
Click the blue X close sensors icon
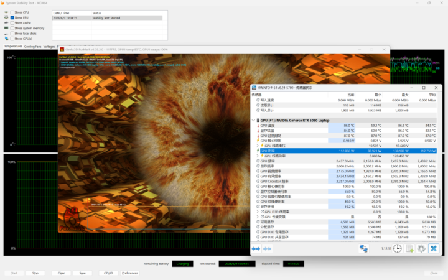coord(434,248)
